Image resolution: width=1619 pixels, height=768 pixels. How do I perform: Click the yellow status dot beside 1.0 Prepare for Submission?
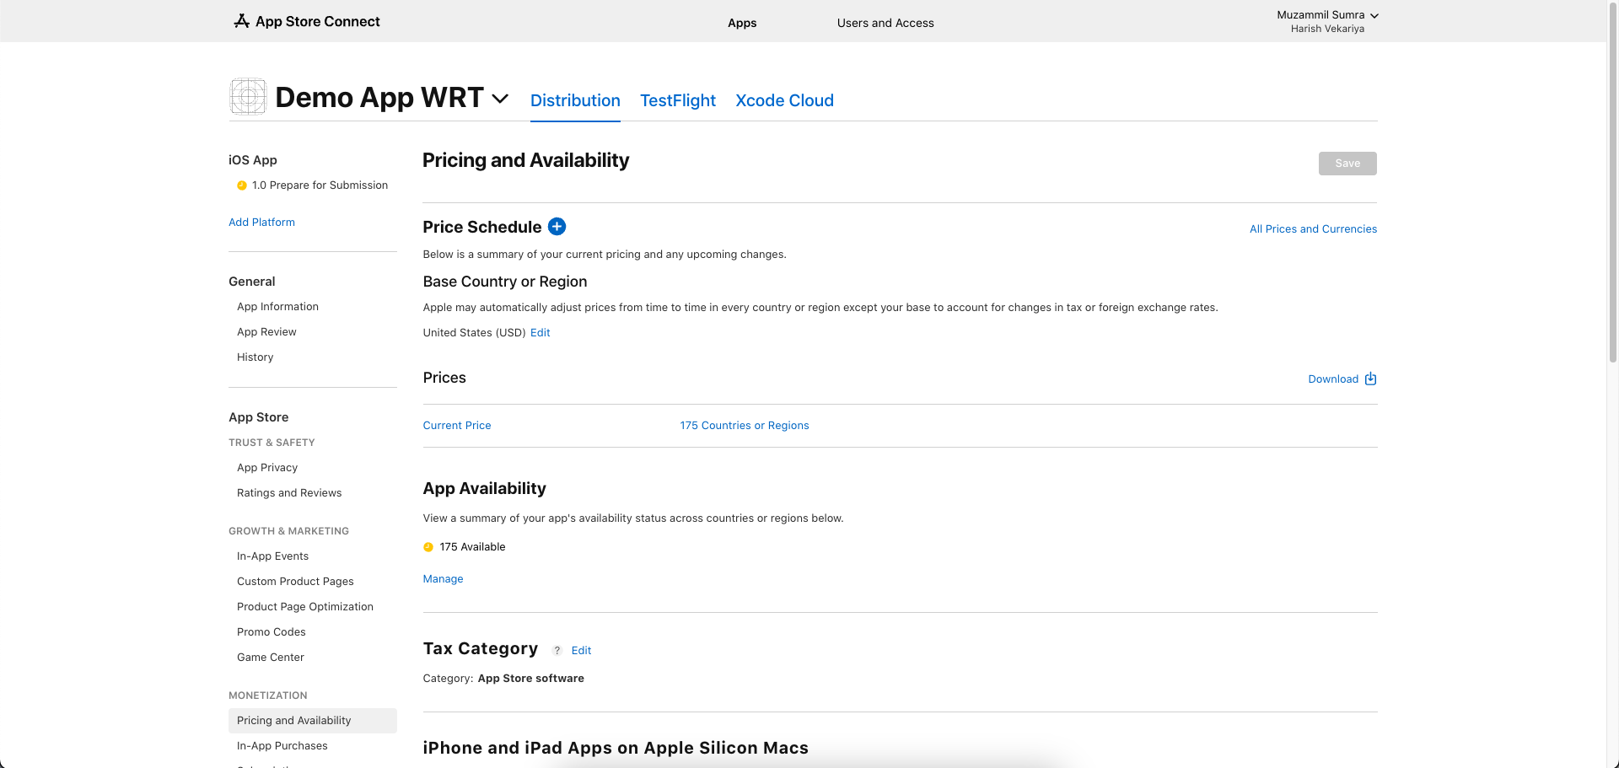[242, 185]
